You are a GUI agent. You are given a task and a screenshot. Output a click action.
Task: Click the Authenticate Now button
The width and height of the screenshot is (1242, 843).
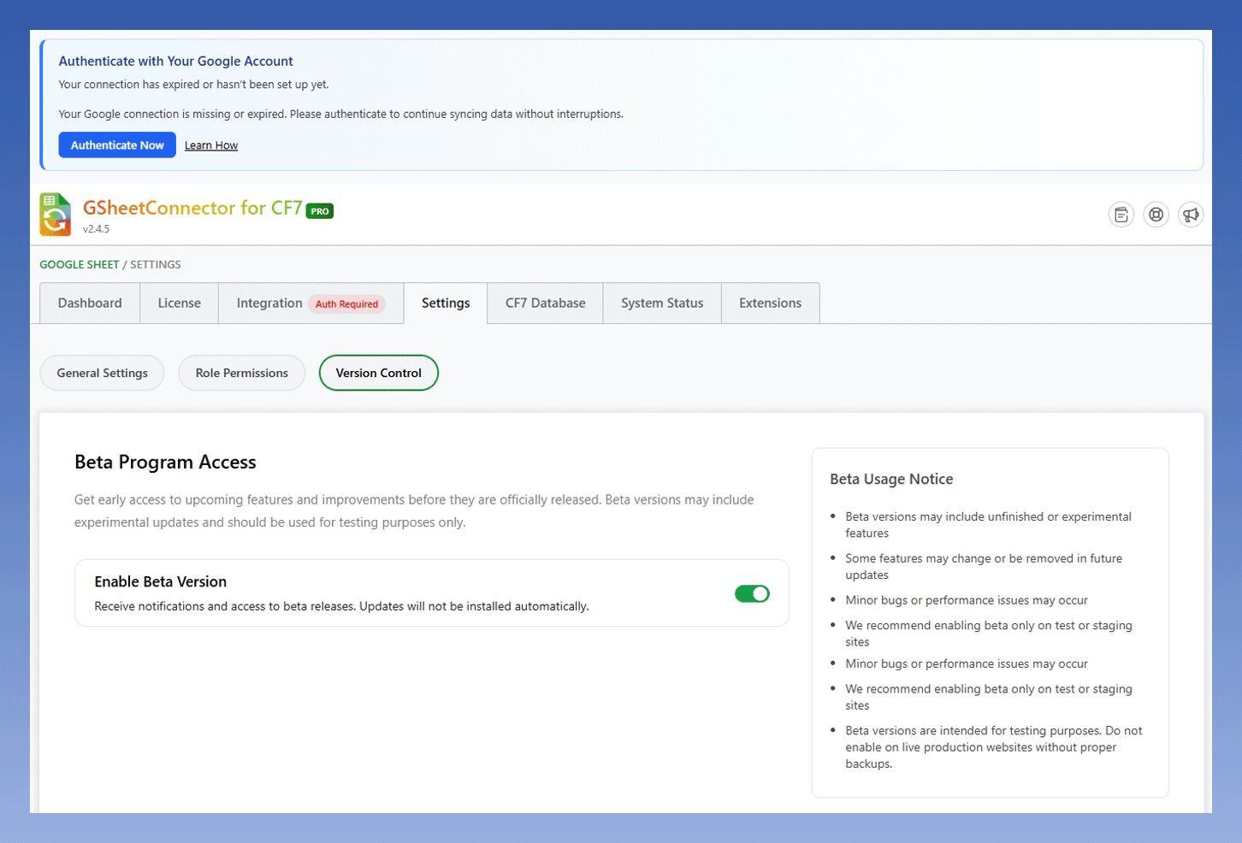(117, 145)
